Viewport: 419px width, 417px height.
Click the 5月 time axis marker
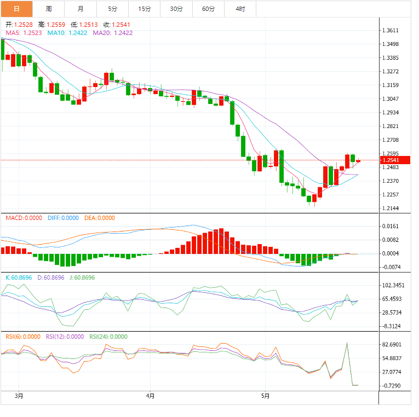(x=265, y=396)
